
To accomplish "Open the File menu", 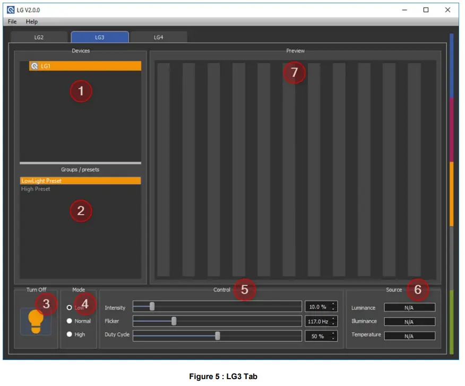I will click(x=11, y=22).
